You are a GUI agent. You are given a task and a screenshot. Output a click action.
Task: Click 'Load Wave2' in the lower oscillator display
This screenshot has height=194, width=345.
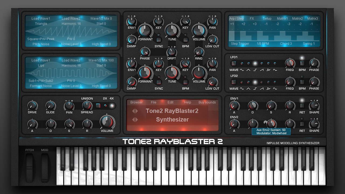(x=71, y=60)
